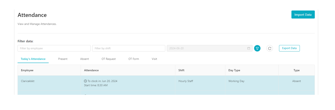Click the Attendance page heading
This screenshot has height=110, width=335.
tap(32, 15)
